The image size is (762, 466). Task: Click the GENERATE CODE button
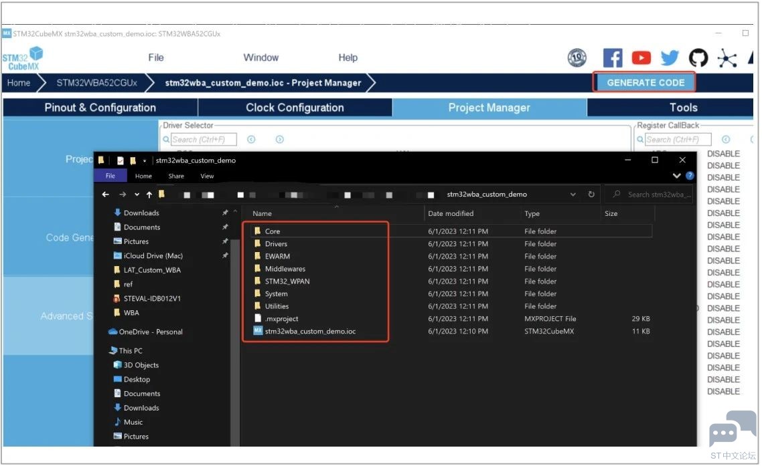(x=645, y=82)
